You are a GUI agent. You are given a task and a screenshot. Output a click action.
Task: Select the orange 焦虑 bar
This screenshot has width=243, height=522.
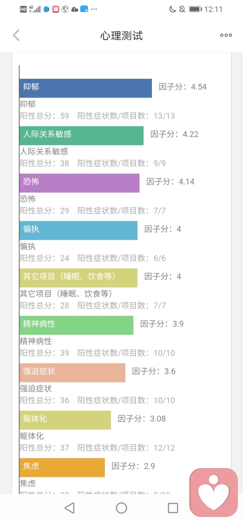point(62,467)
